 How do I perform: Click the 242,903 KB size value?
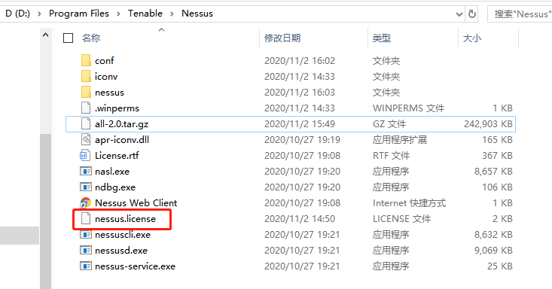click(x=488, y=124)
